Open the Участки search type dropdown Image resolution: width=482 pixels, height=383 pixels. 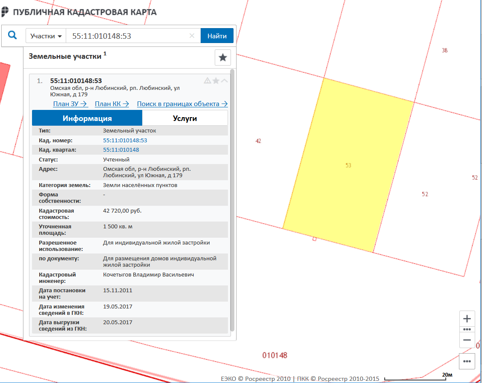point(46,36)
